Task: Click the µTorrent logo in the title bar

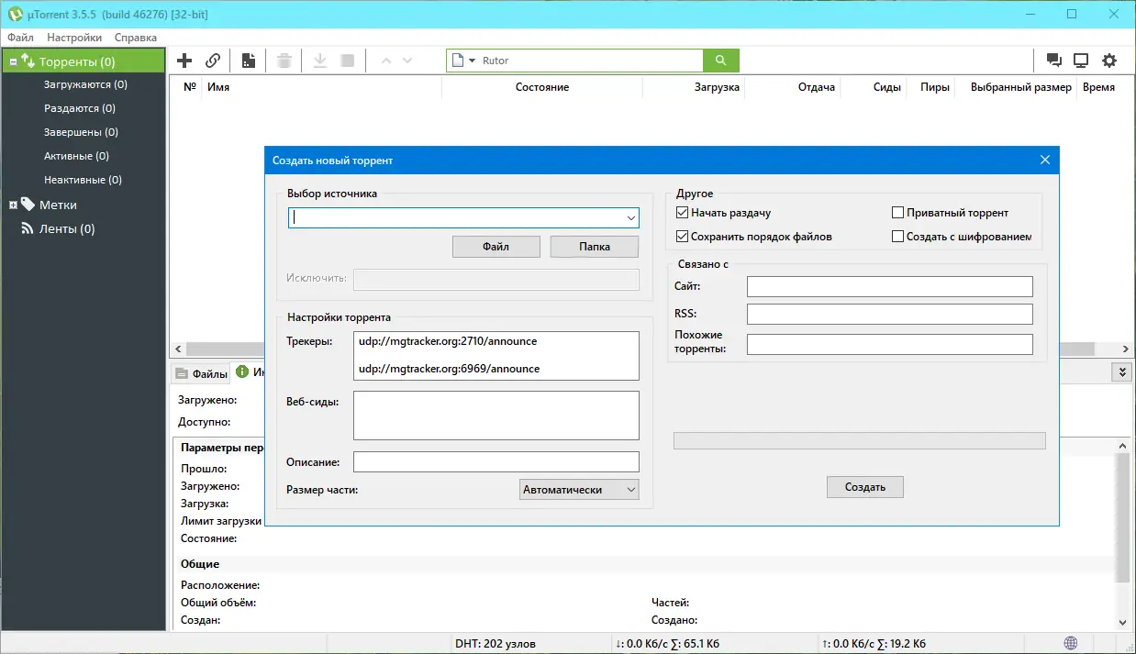Action: click(x=14, y=14)
